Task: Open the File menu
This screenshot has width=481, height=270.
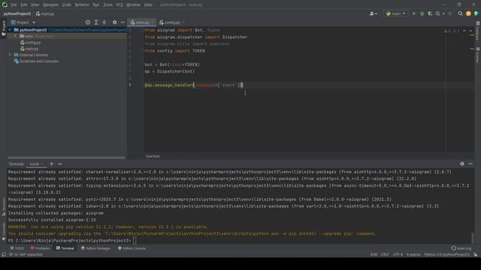Action: point(14,5)
